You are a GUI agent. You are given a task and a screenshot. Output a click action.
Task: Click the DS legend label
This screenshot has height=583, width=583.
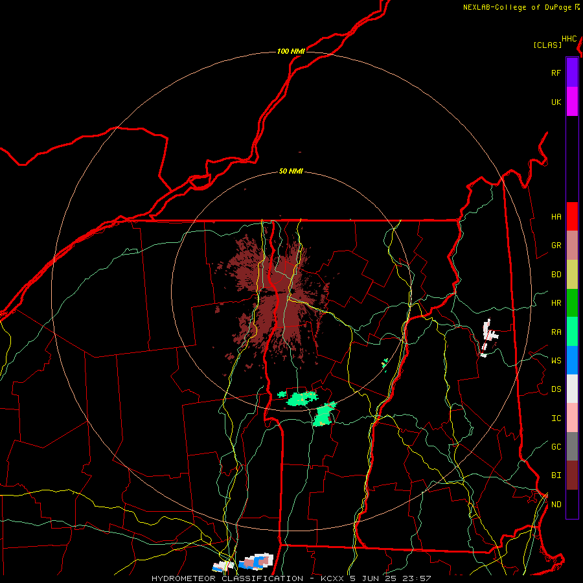tap(556, 389)
